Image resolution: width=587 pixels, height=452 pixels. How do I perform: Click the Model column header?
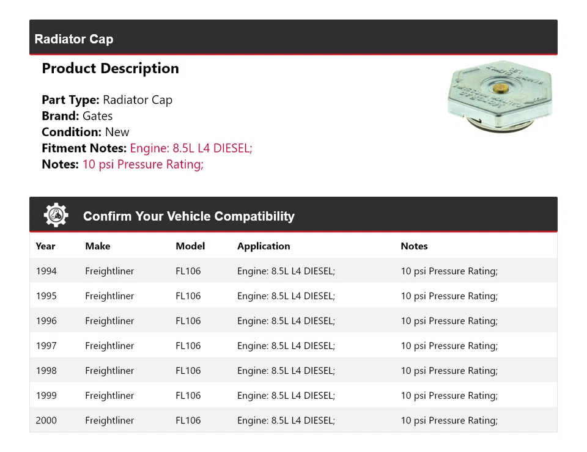(190, 246)
